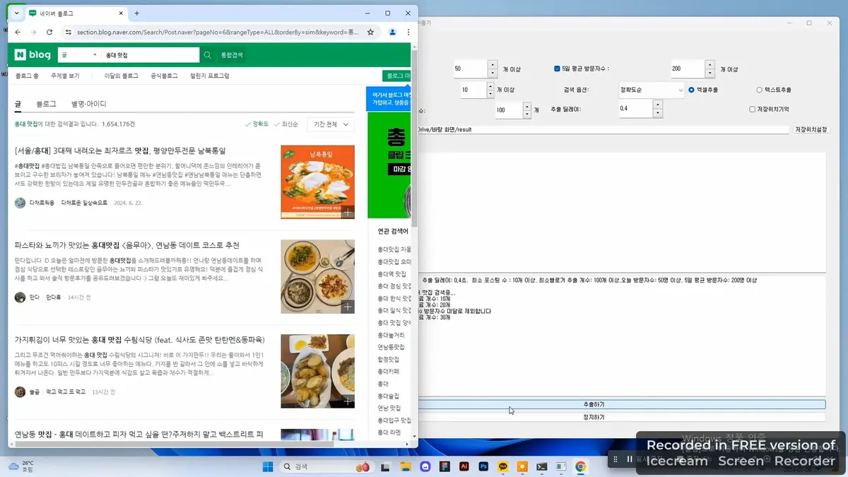The image size is (848, 477).
Task: Click related search 홍대술집
Action: [388, 396]
